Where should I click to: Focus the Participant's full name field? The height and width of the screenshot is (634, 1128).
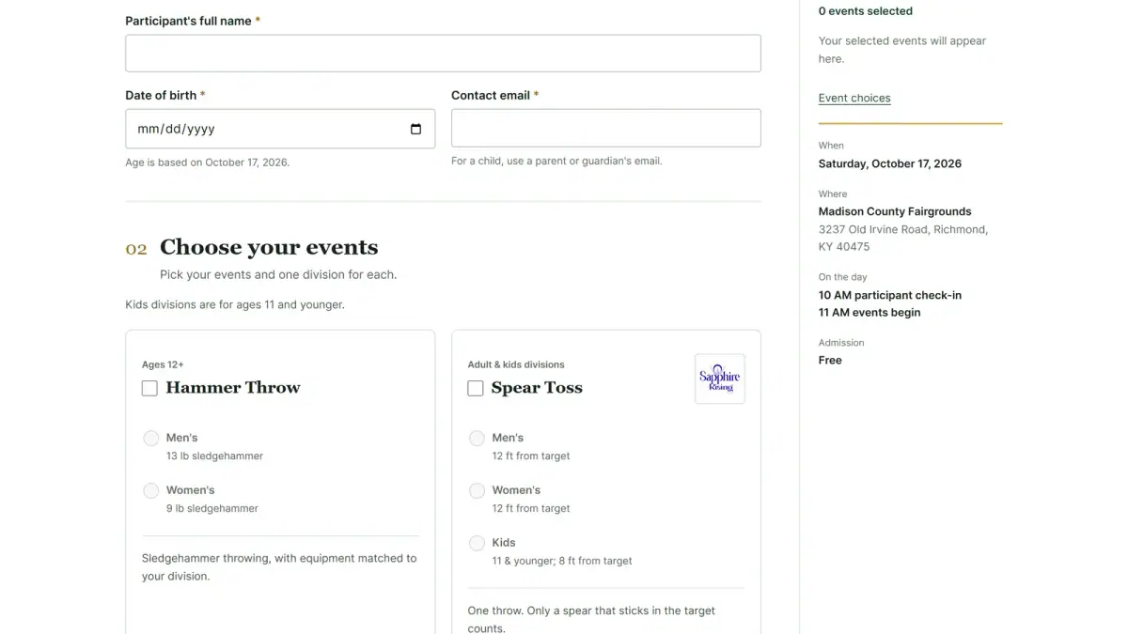pyautogui.click(x=443, y=54)
